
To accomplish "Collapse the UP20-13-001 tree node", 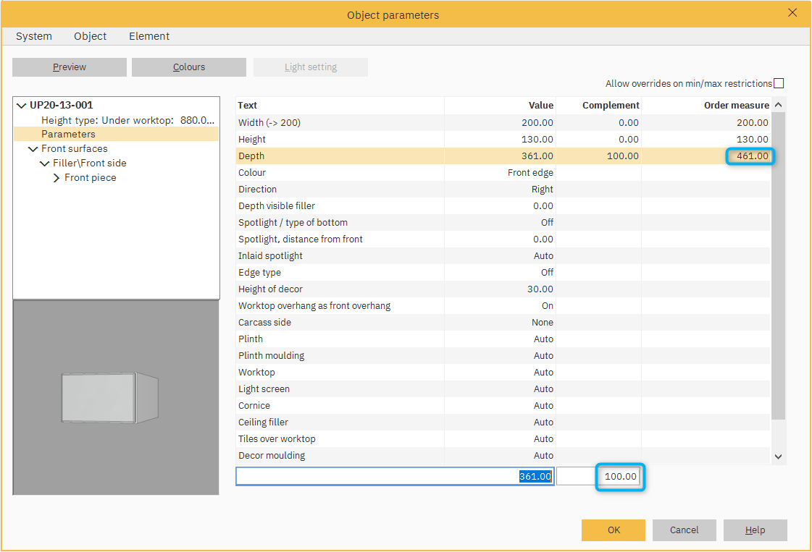I will 21,106.
